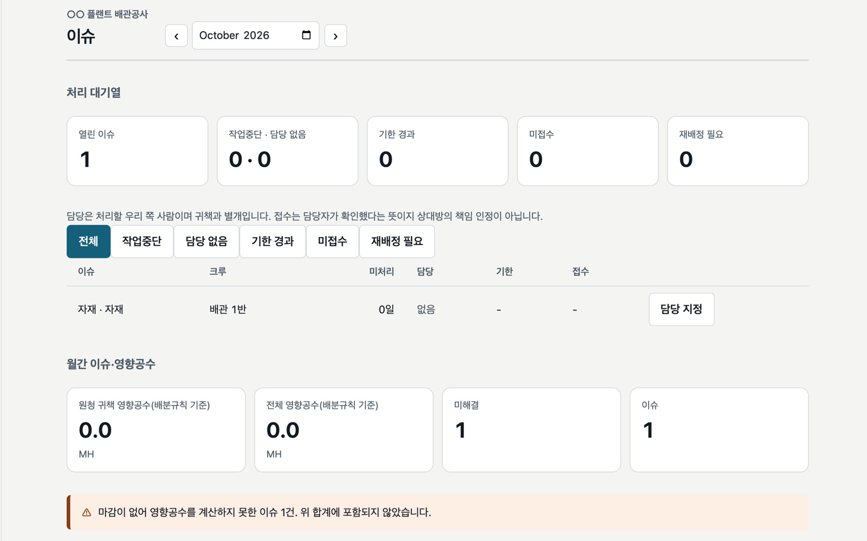Select the 작업중단 filter tab
867x541 pixels.
point(142,241)
